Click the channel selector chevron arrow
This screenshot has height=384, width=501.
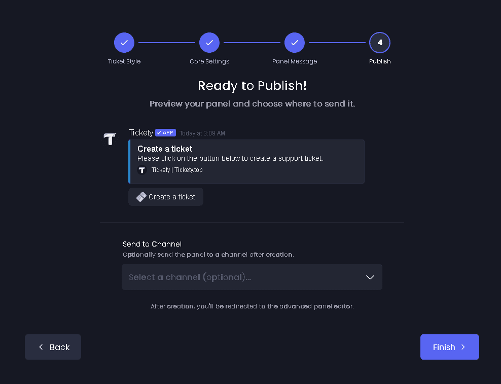pos(370,277)
